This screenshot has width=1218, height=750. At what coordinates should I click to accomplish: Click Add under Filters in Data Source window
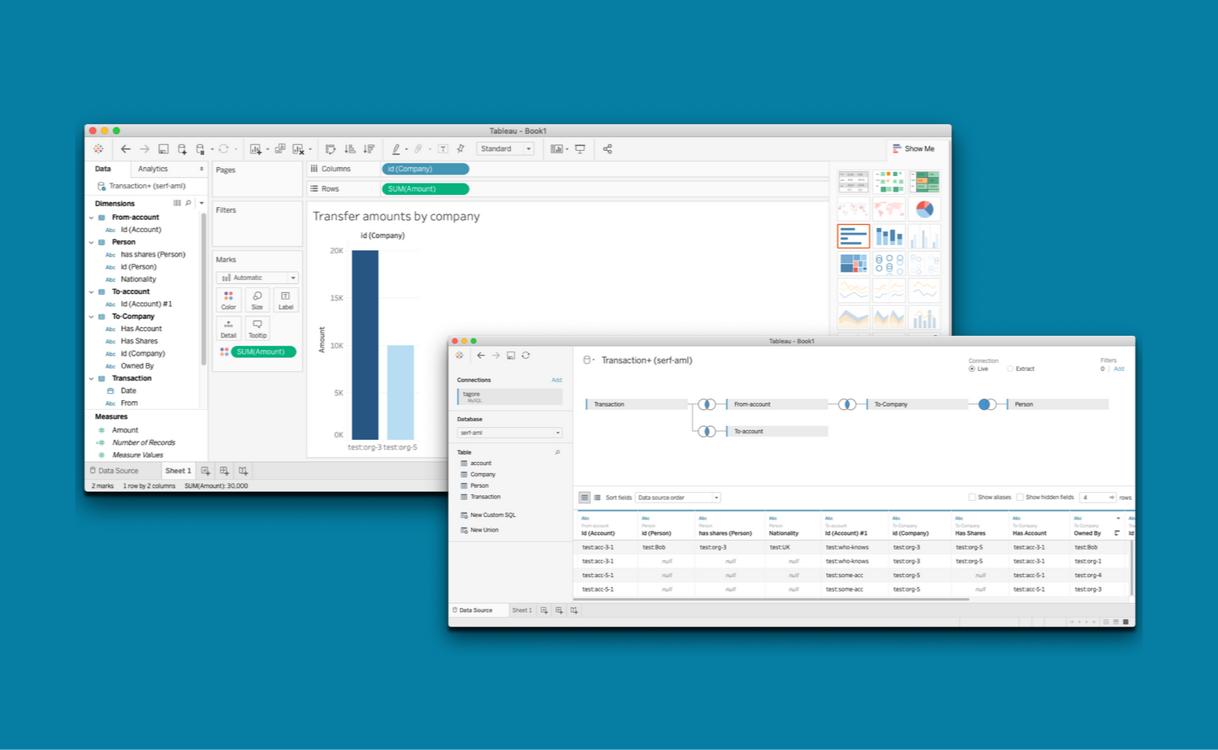pyautogui.click(x=1119, y=369)
